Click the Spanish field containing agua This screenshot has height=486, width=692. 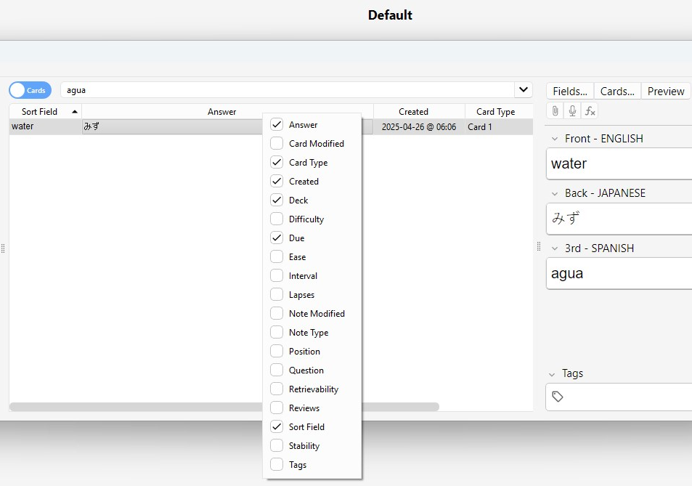click(x=619, y=273)
